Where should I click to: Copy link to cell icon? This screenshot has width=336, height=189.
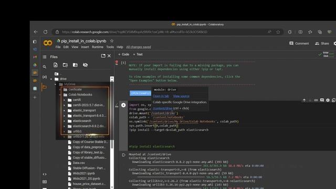pos(316,100)
